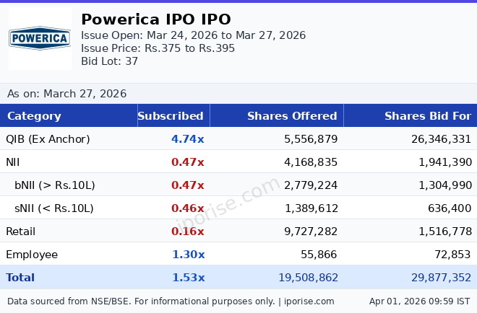Screen dimensions: 477x313
Task: Click the Retail category label
Action: pyautogui.click(x=21, y=232)
